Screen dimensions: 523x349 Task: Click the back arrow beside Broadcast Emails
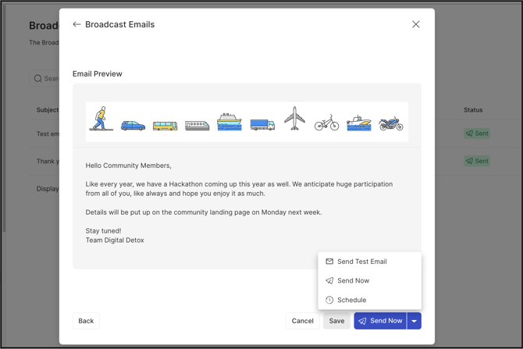click(x=76, y=25)
